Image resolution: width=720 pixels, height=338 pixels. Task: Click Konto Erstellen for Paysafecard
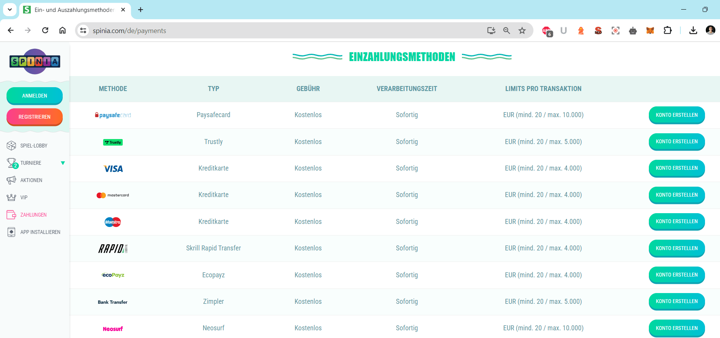[677, 115]
